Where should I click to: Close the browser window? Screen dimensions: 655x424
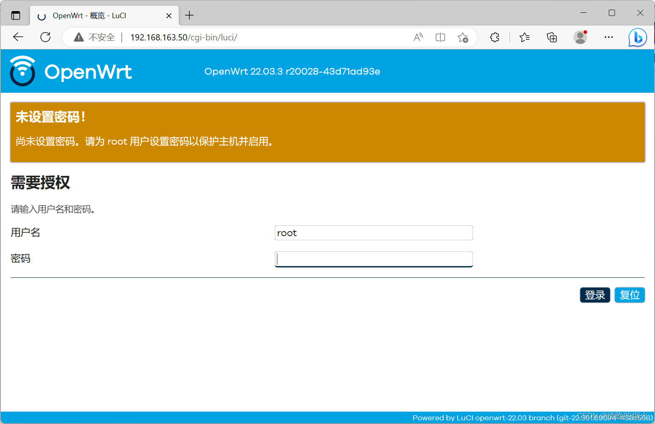pos(640,13)
